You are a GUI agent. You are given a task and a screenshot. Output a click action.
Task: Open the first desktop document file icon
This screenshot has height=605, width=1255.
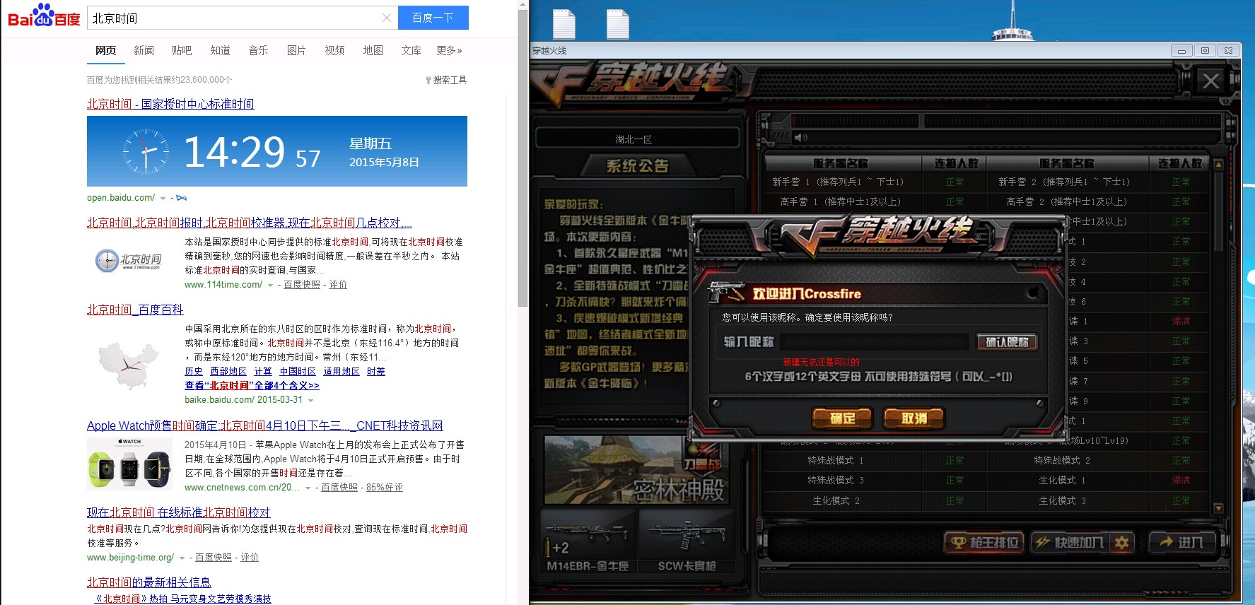tap(564, 23)
